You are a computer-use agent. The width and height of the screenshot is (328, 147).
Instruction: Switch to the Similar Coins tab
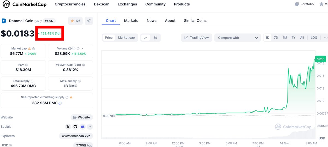195,21
